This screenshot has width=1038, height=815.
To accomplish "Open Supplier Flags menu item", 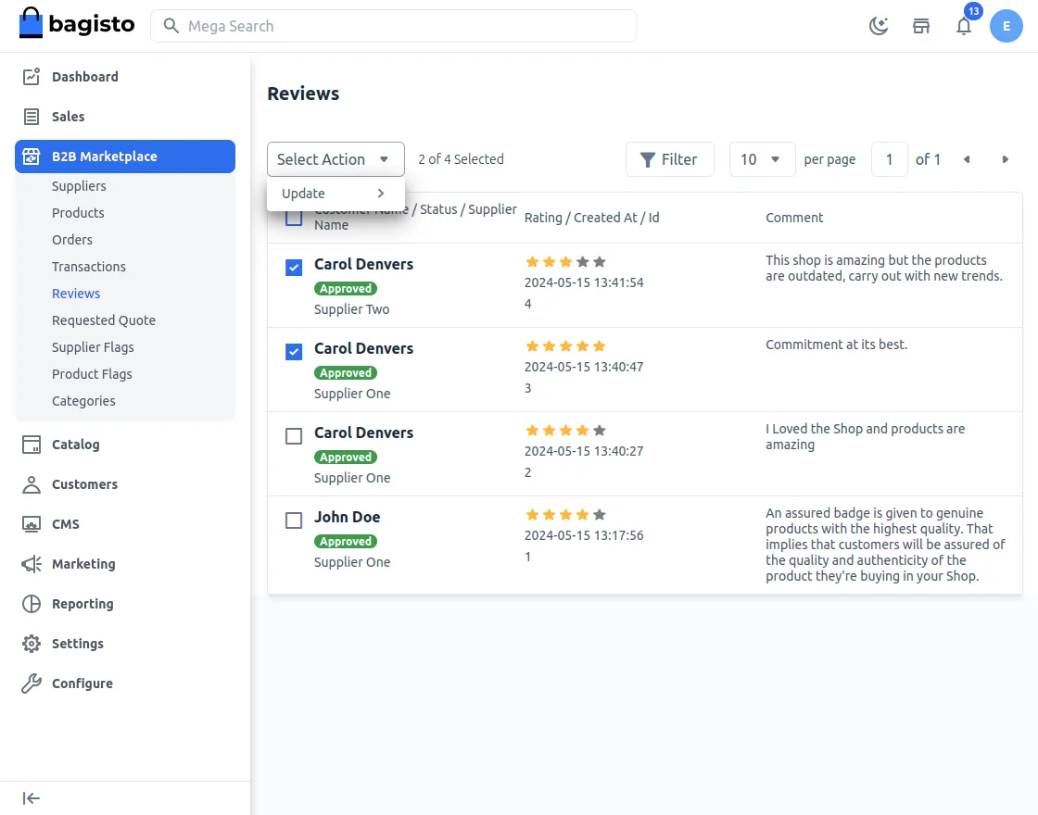I will tap(93, 347).
